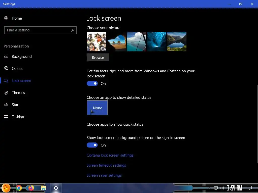Close the Settings window

click(x=252, y=4)
